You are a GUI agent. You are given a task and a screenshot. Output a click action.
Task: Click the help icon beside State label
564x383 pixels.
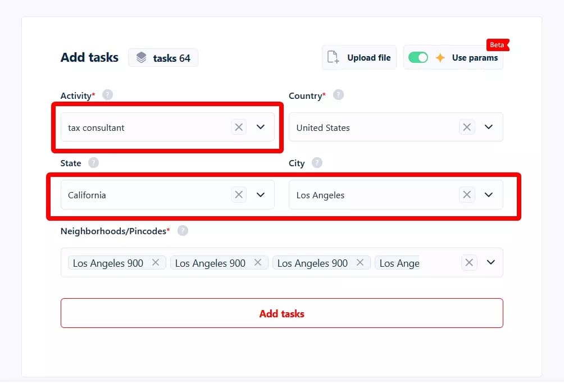click(x=93, y=163)
